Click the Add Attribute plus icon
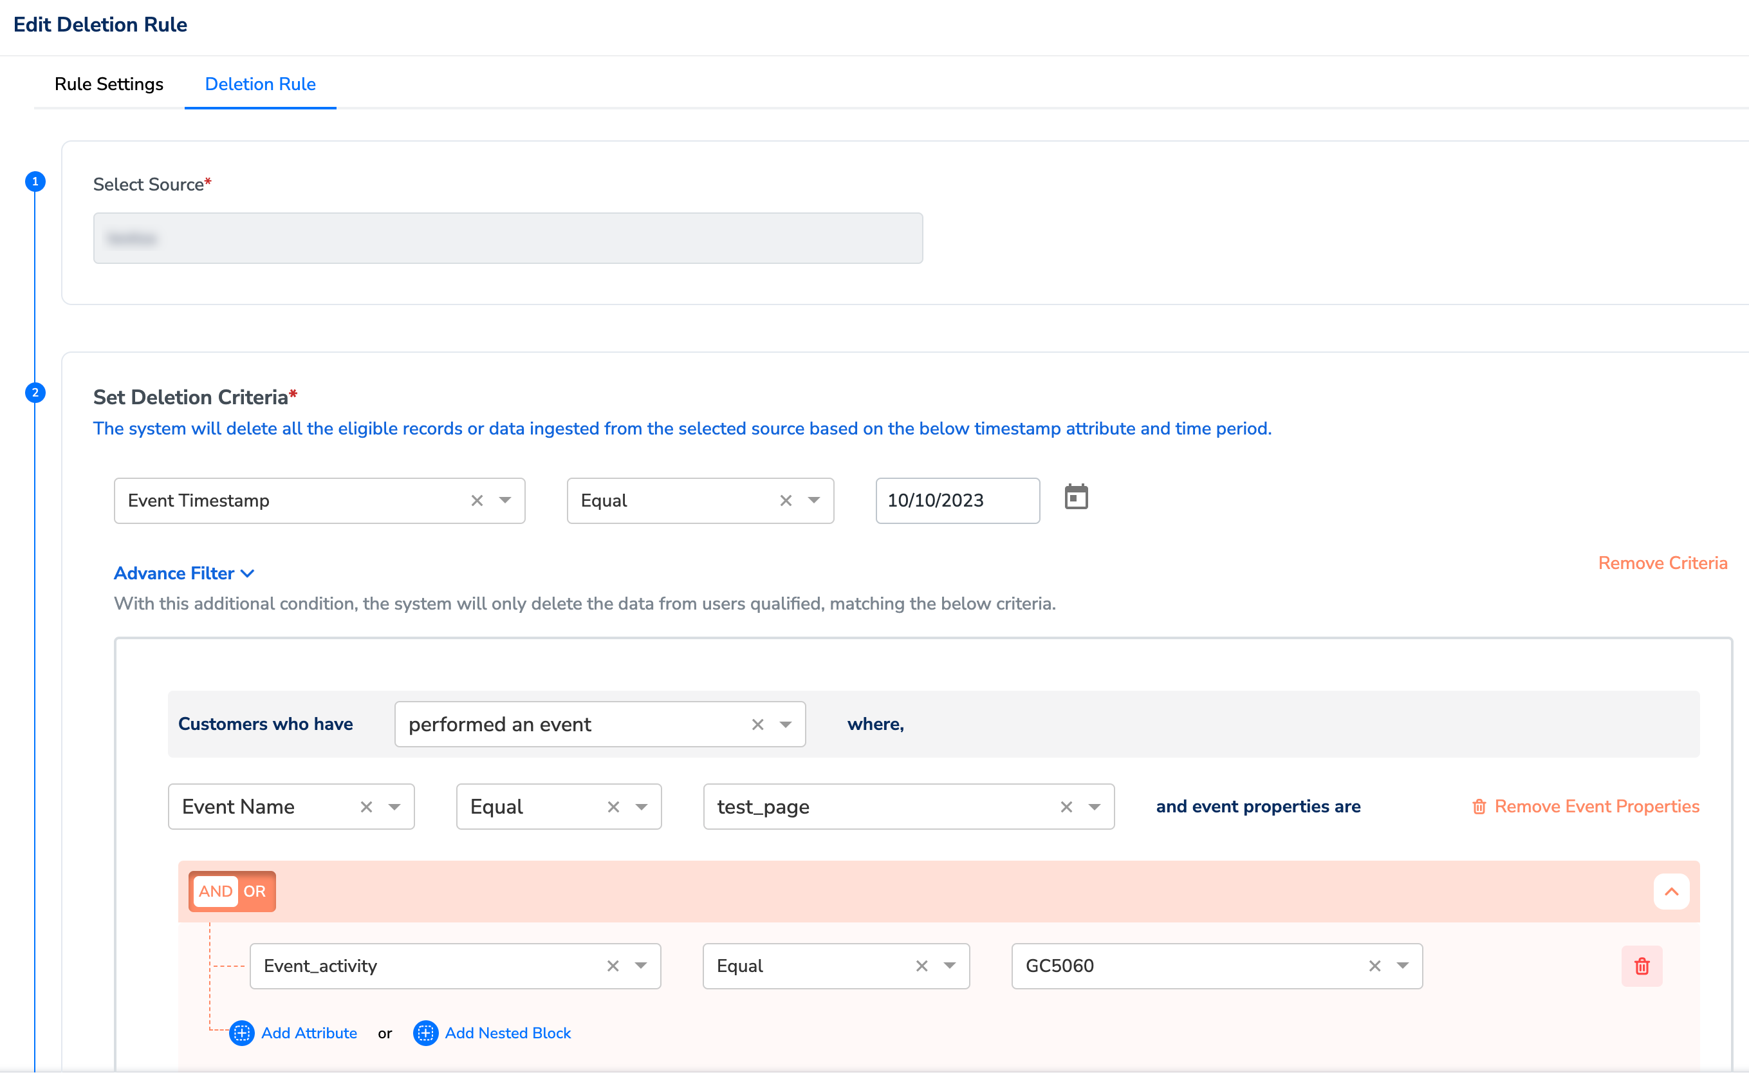The image size is (1749, 1075). (242, 1033)
